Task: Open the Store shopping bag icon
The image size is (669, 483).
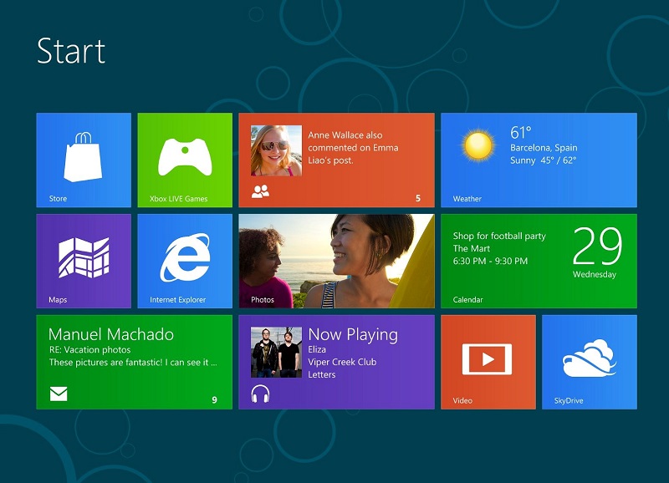Action: [x=83, y=157]
